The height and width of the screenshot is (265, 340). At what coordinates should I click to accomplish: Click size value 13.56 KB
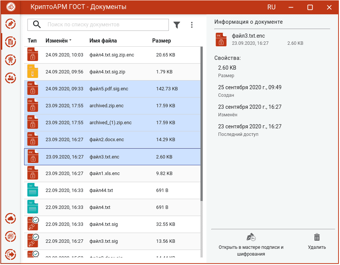tap(165, 241)
